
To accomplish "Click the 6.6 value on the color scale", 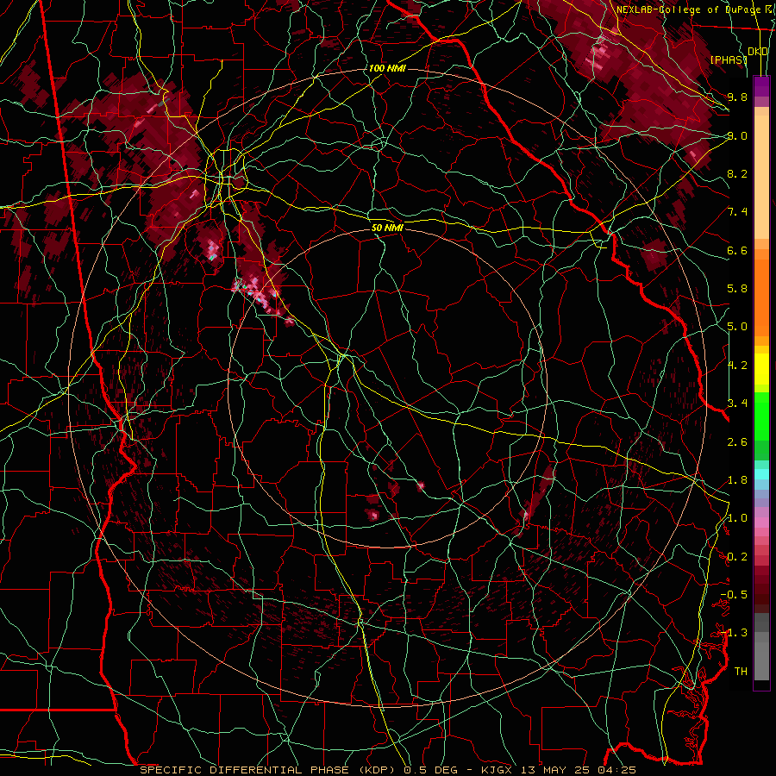I will [737, 250].
